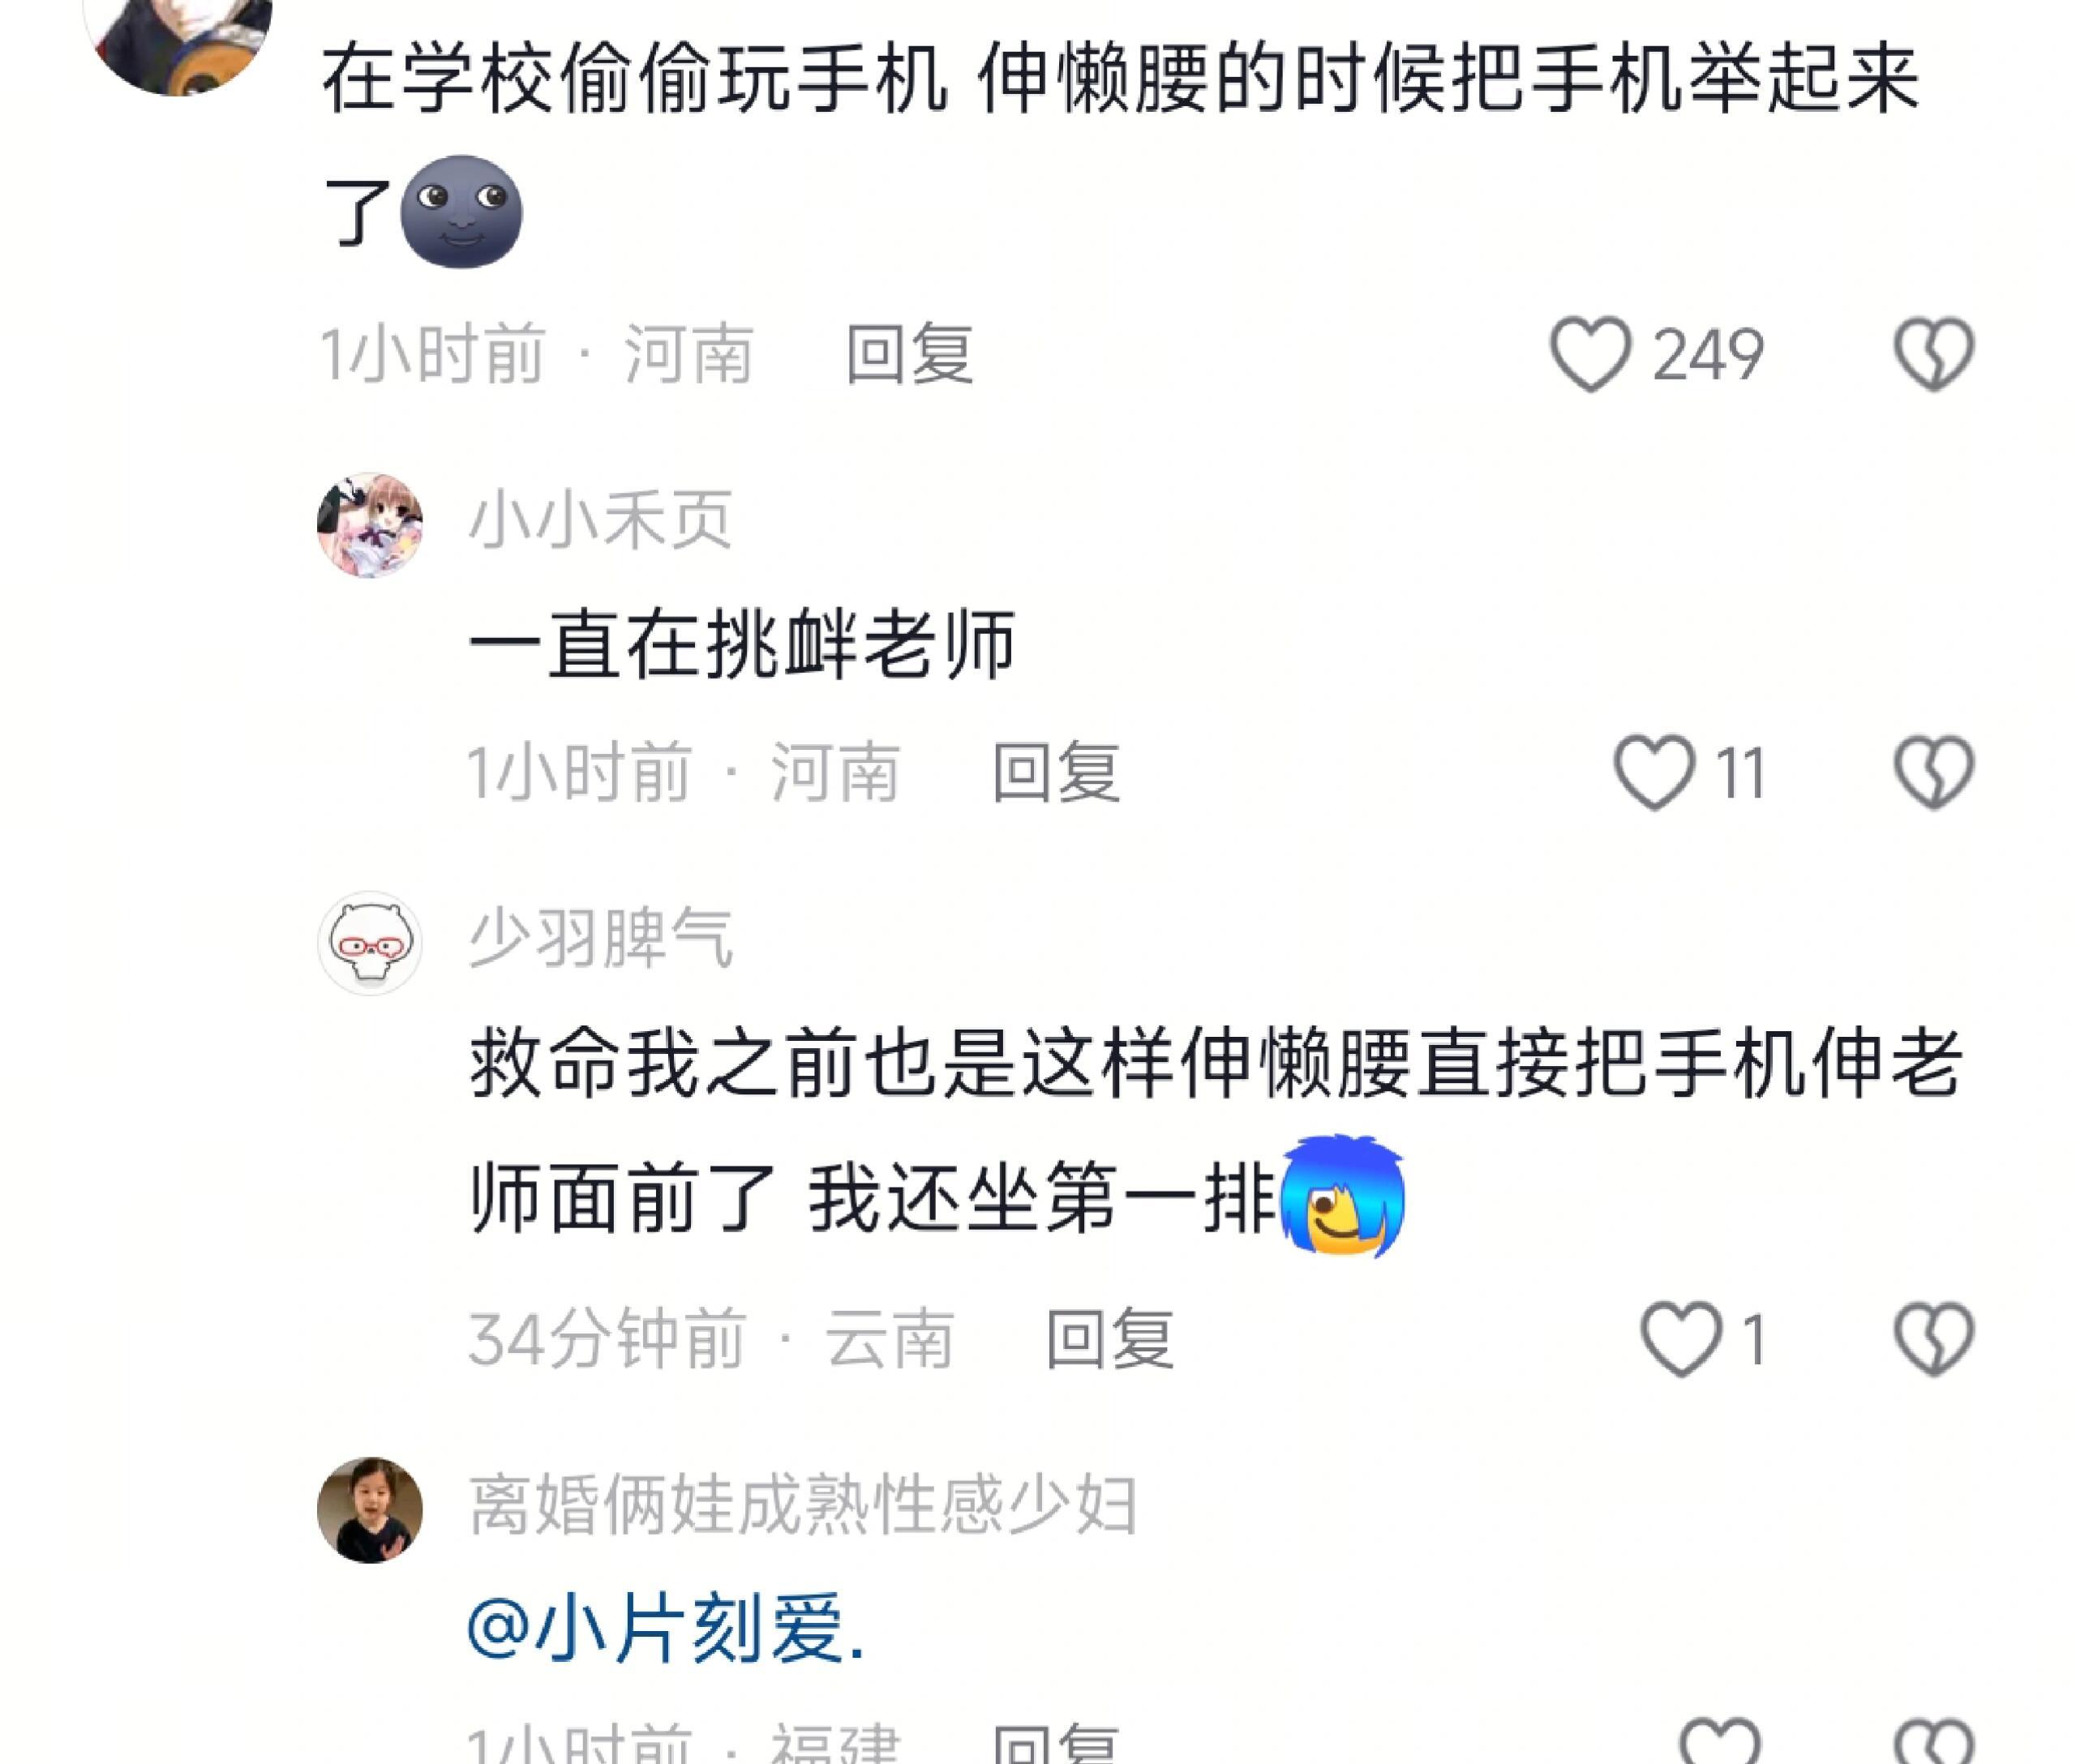Tap 回复 under 一直在挑衅老师
Image resolution: width=2076 pixels, height=1764 pixels.
(x=1056, y=772)
